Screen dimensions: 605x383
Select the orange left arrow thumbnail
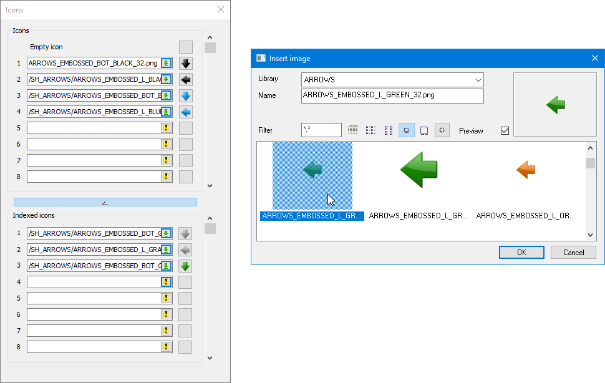(x=526, y=170)
